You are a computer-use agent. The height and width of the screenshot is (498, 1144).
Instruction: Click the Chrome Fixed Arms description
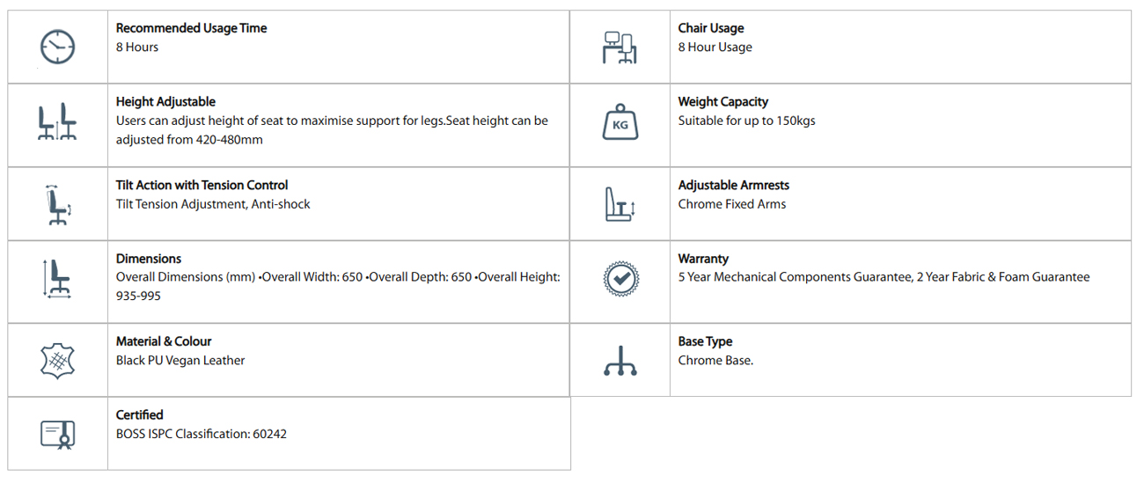pyautogui.click(x=732, y=204)
